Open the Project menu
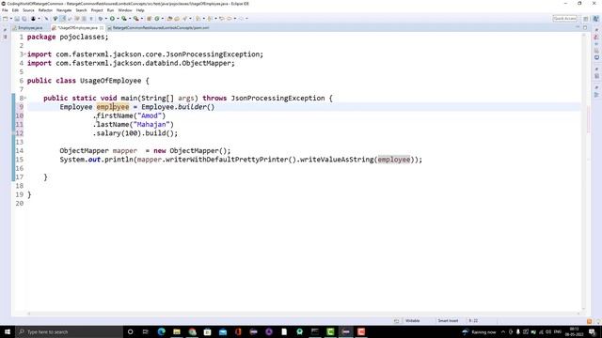 [97, 10]
